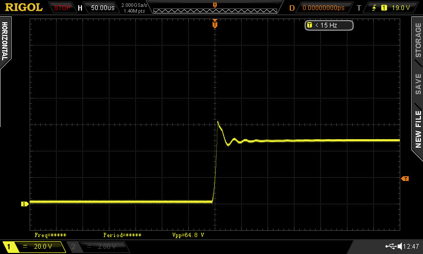The image size is (423, 254).
Task: Click the USB connection status icon
Action: (x=391, y=246)
